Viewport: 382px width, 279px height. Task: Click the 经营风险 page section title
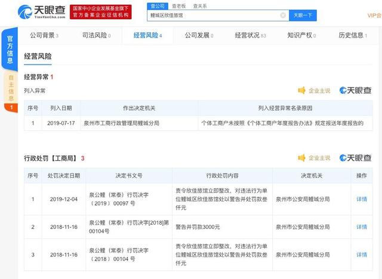pyautogui.click(x=38, y=56)
